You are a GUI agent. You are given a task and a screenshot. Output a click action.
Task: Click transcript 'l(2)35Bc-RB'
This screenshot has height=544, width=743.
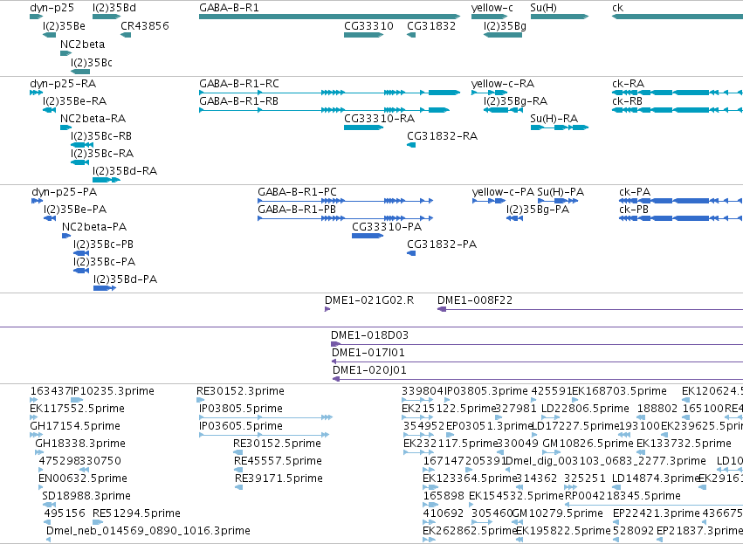pos(101,136)
